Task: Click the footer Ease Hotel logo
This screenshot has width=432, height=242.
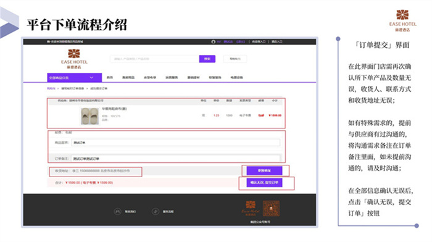Action: pos(251,208)
